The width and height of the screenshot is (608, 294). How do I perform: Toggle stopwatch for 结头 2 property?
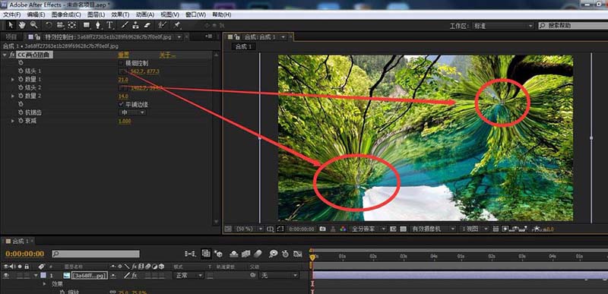pos(21,88)
